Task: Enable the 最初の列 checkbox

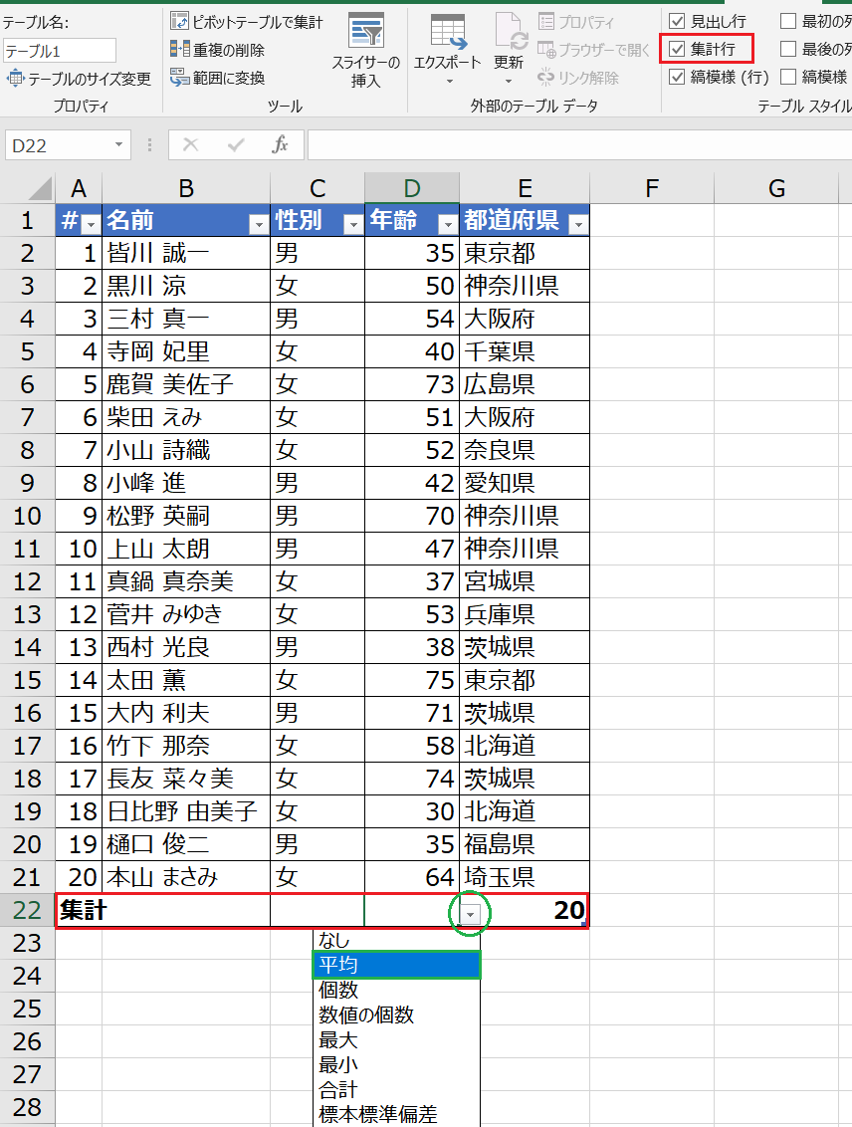Action: (x=788, y=22)
